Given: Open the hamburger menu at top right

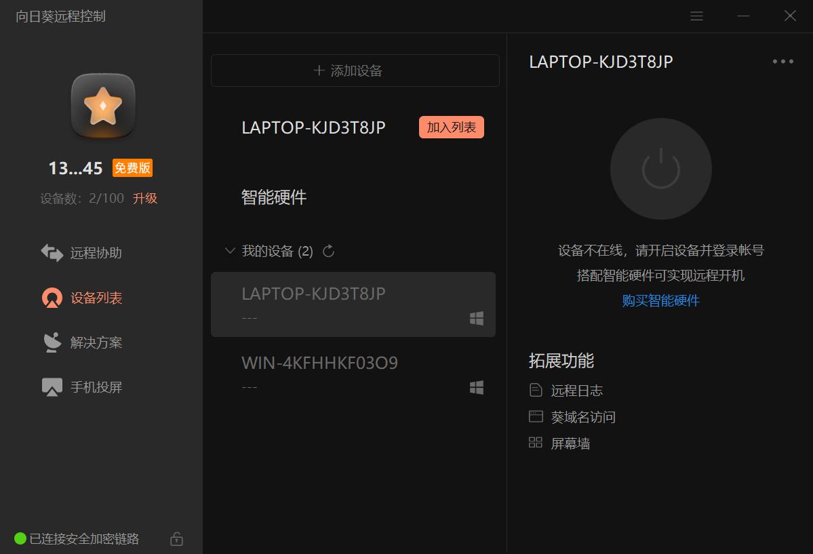Looking at the screenshot, I should click(x=696, y=16).
